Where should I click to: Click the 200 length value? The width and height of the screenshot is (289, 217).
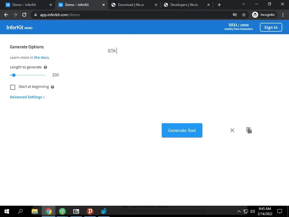[56, 75]
